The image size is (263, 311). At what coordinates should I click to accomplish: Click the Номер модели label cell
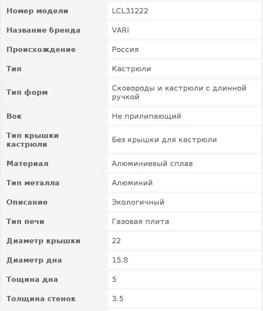pos(37,11)
